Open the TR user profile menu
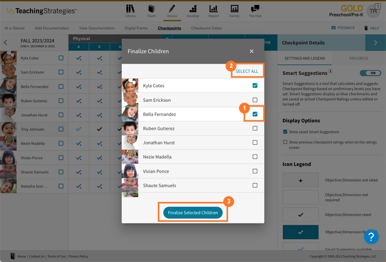Image resolution: width=386 pixels, height=262 pixels. (x=373, y=11)
